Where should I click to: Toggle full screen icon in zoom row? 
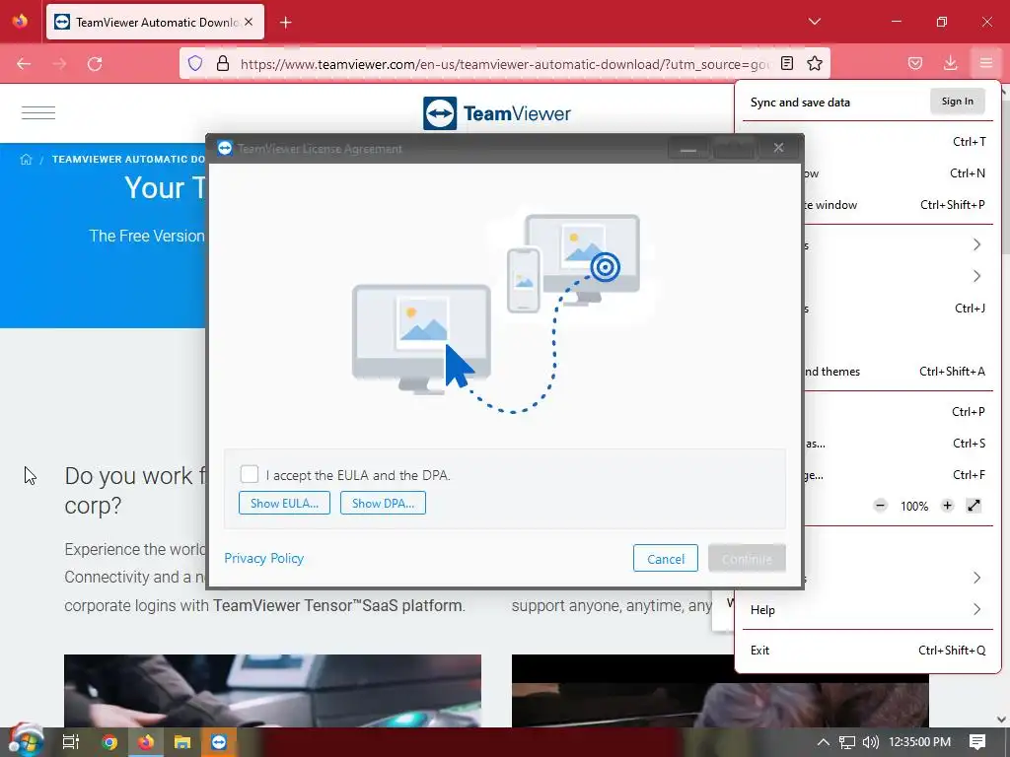(x=974, y=506)
